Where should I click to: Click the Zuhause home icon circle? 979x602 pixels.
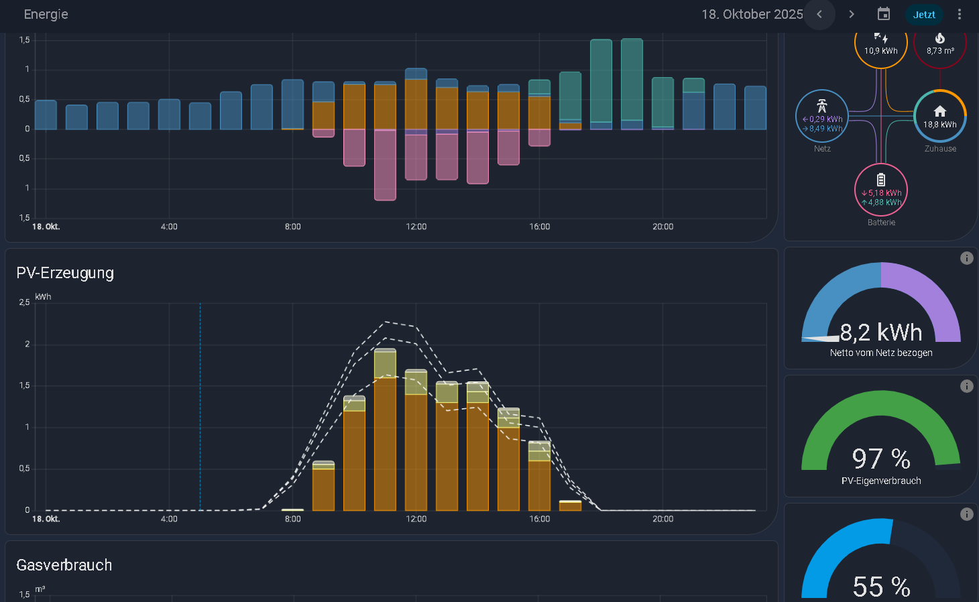940,116
